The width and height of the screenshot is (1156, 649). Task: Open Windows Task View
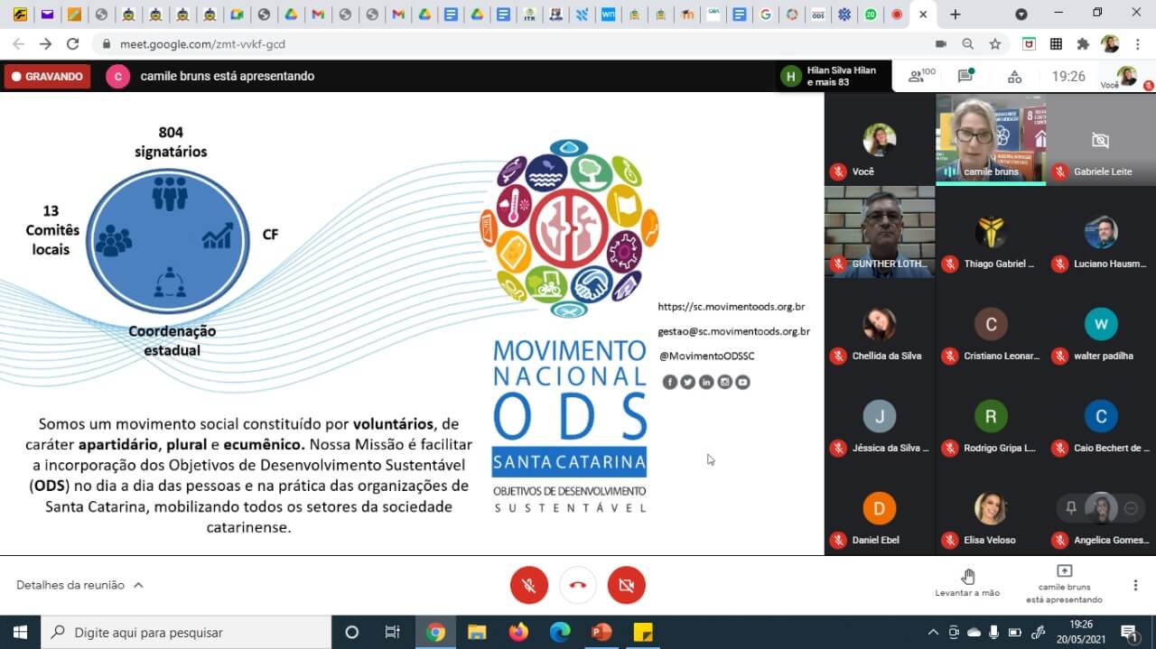393,632
